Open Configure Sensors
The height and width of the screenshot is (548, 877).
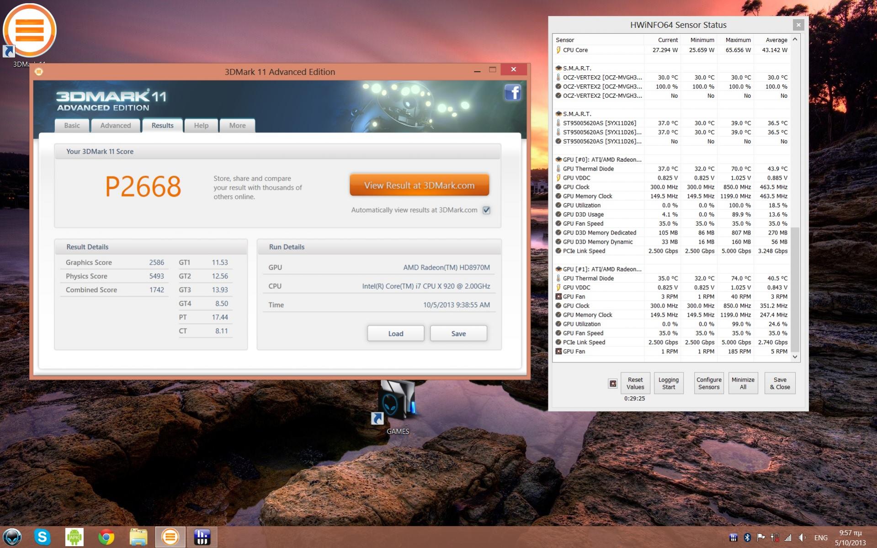click(709, 383)
